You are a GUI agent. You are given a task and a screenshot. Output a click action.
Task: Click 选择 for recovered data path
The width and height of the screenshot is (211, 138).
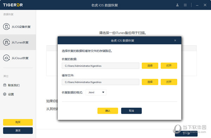pos(150,66)
